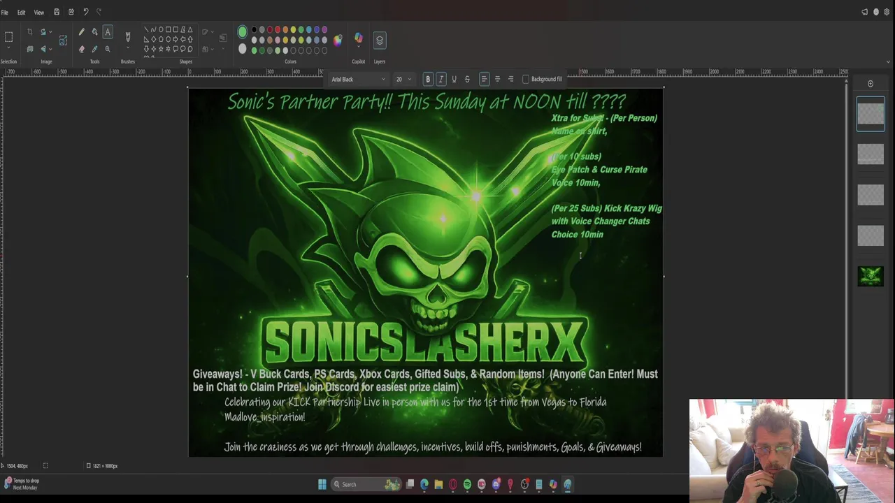This screenshot has width=895, height=503.
Task: Select the Text tool (A)
Action: click(108, 31)
